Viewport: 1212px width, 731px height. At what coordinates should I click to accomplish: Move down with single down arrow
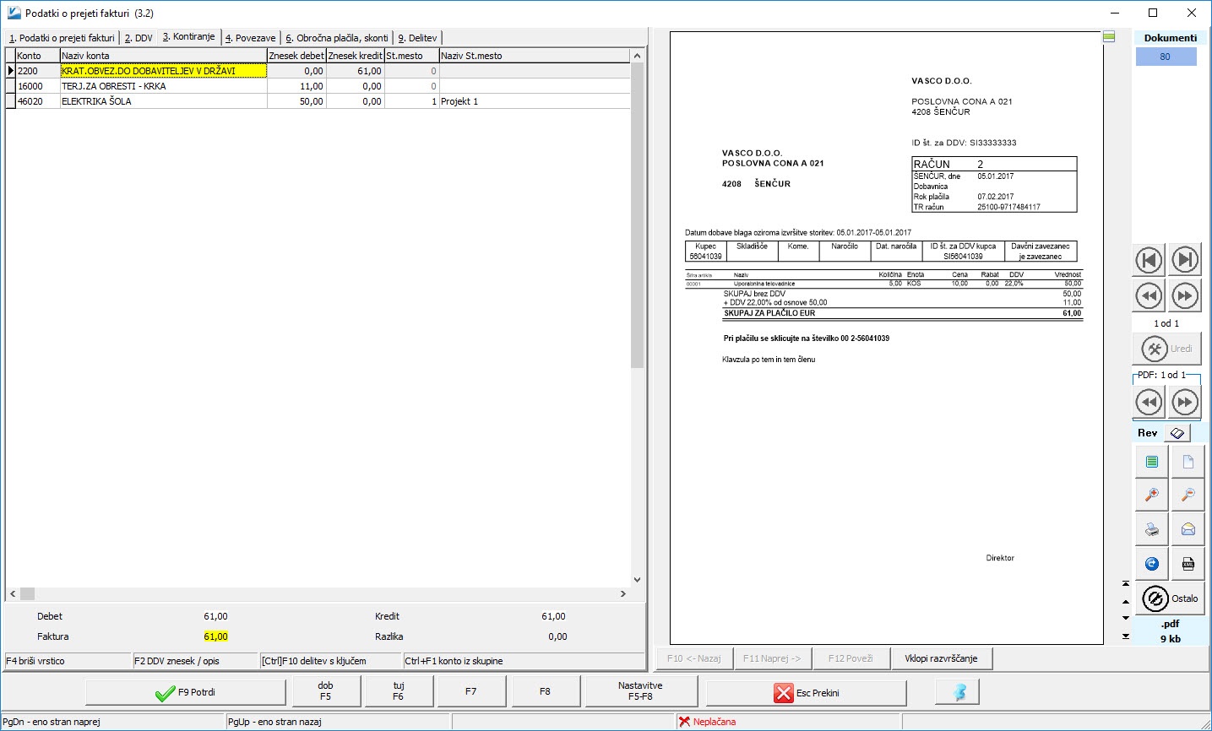[x=1126, y=618]
